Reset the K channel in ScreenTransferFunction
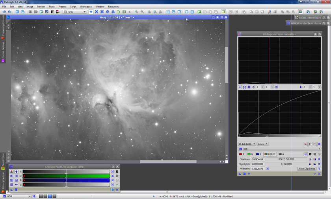This screenshot has height=199, width=331. pyautogui.click(x=113, y=172)
